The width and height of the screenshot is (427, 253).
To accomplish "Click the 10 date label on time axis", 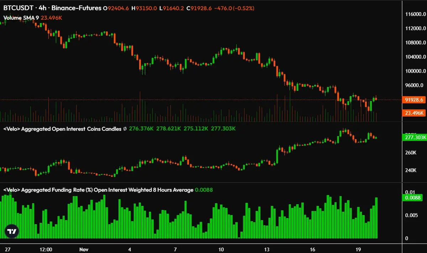I will tap(221, 249).
